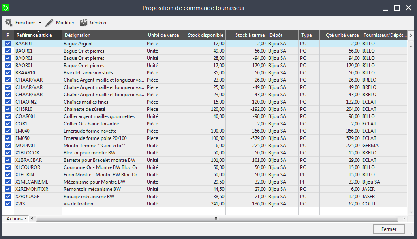Image resolution: width=417 pixels, height=239 pixels.
Task: Click the Générer toolbar button label
Action: tap(98, 23)
